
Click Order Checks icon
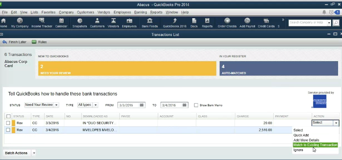(227, 23)
